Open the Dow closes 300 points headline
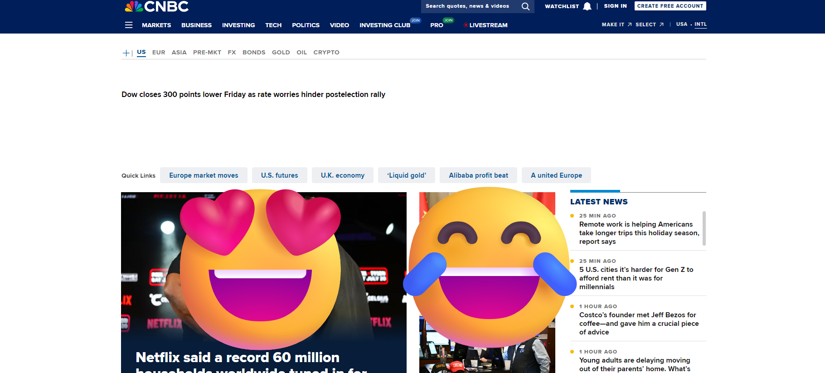The width and height of the screenshot is (825, 373). click(253, 94)
